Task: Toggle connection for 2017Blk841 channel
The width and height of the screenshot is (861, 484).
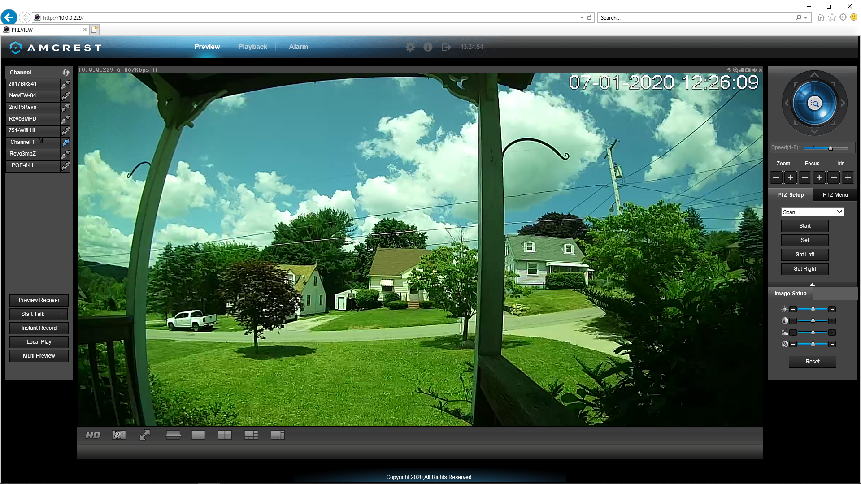Action: pyautogui.click(x=65, y=84)
